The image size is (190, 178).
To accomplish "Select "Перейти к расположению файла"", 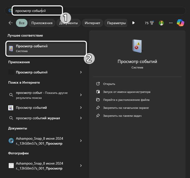I will point(126,100).
